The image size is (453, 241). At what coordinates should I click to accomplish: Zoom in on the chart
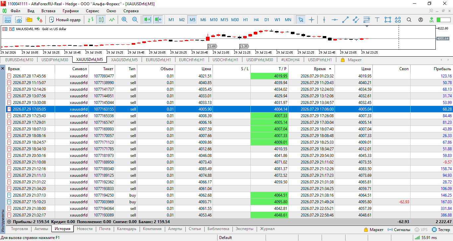click(x=124, y=20)
